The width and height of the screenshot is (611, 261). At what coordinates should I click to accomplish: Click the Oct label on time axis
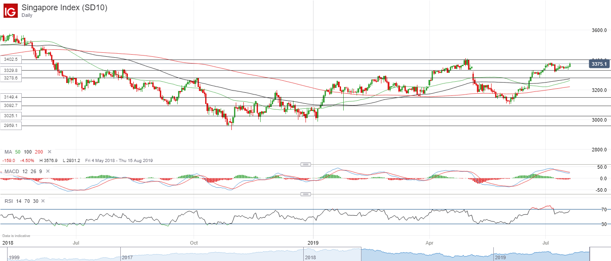click(193, 243)
